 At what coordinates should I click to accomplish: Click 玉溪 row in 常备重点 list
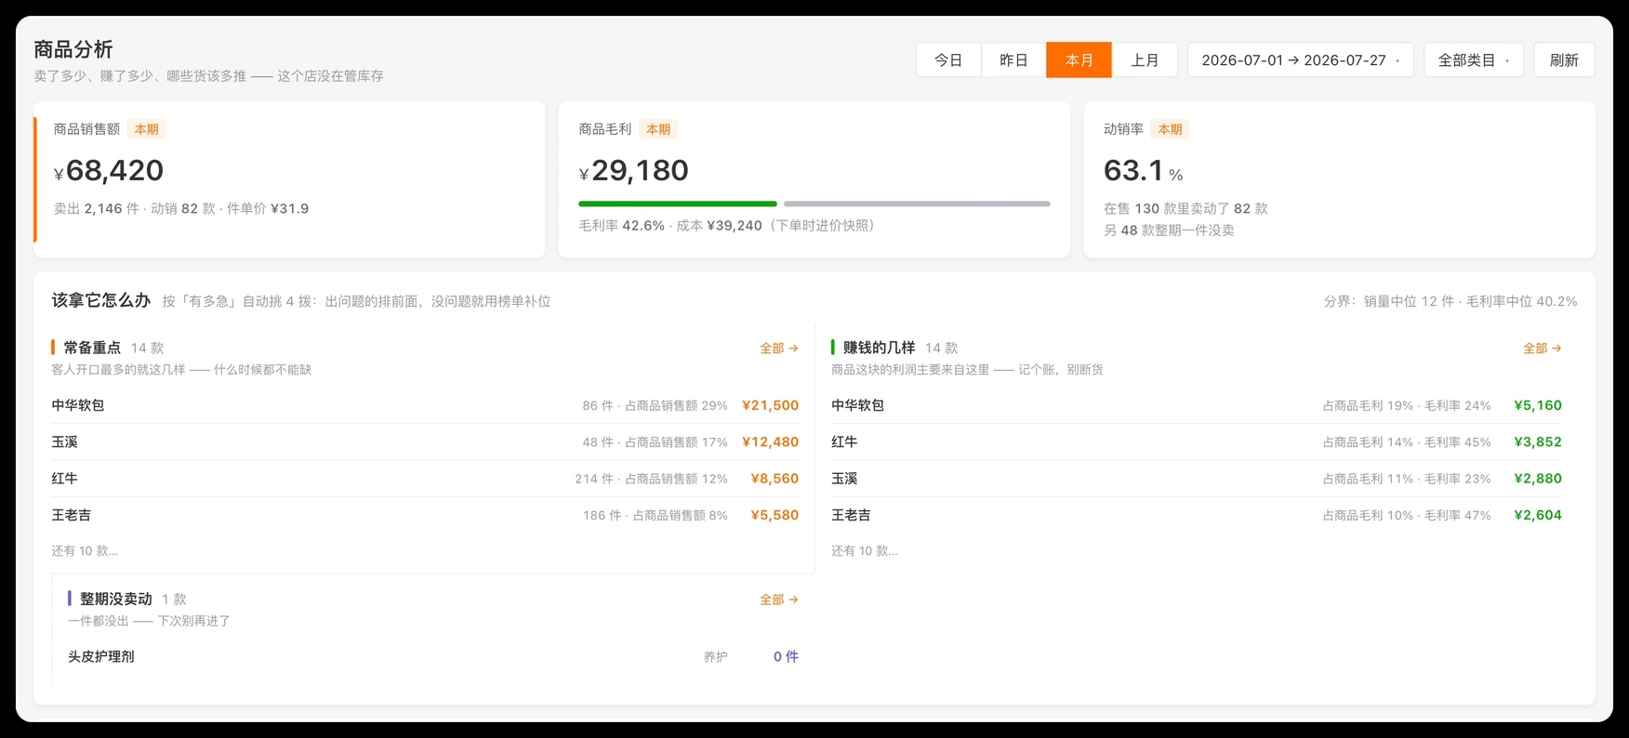425,442
